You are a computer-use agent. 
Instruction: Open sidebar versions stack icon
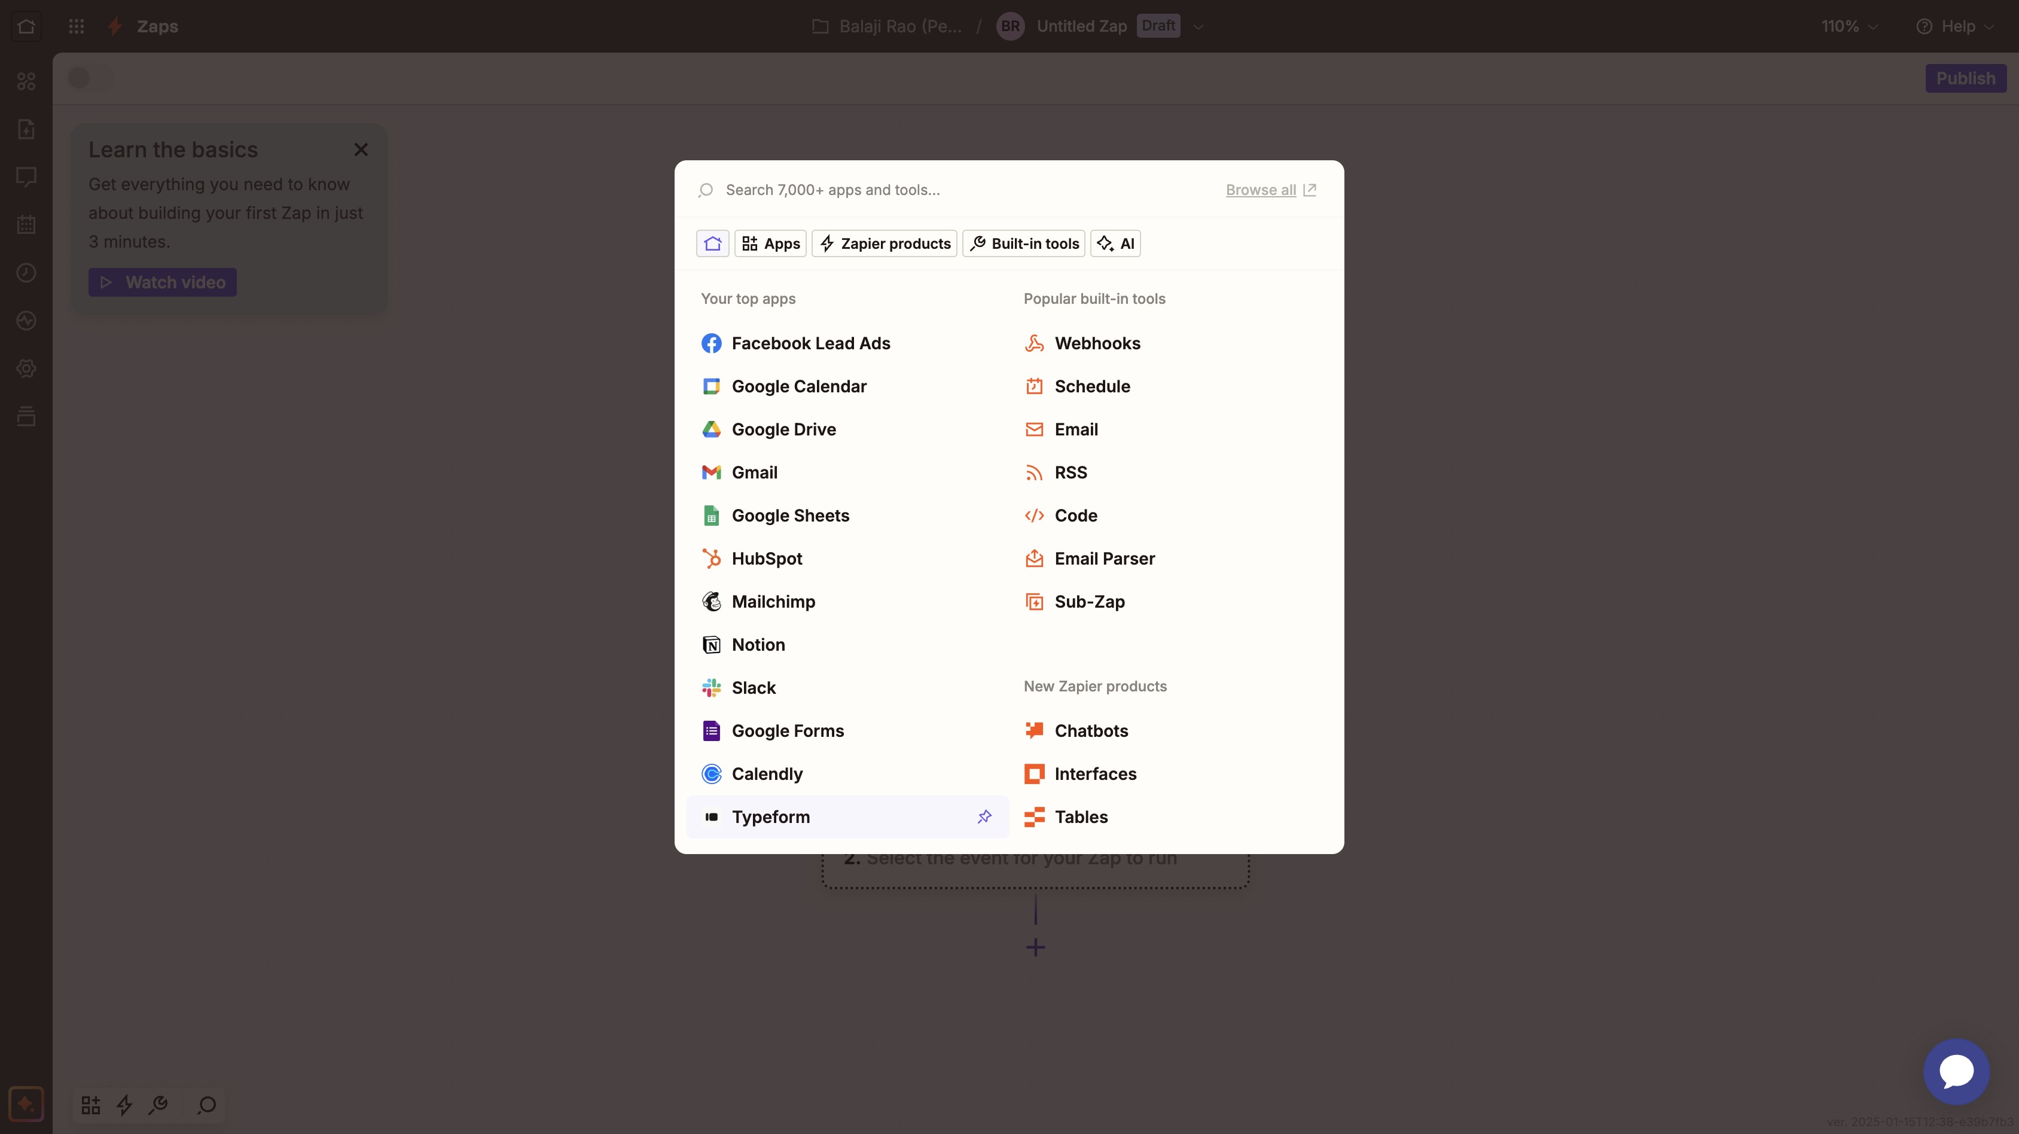coord(26,416)
